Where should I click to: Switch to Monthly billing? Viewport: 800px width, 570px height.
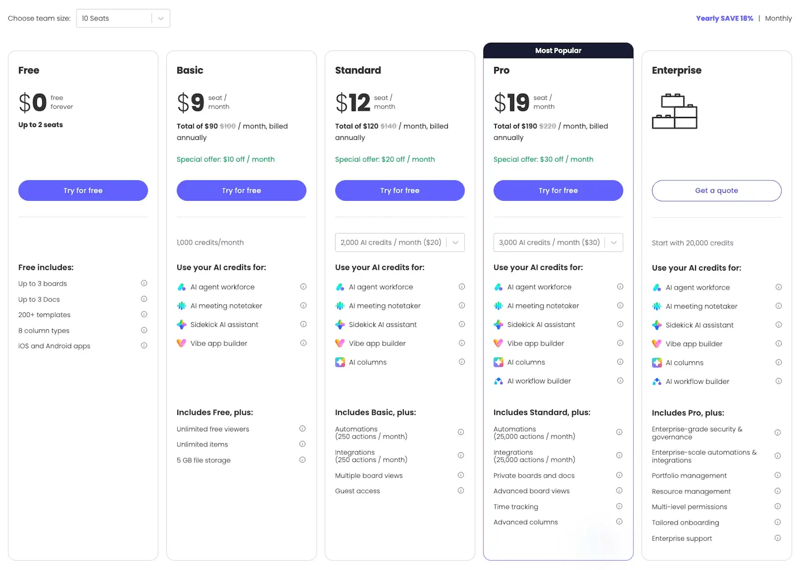point(778,18)
